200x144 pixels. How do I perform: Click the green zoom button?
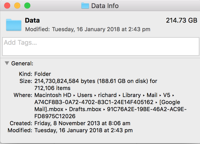(x=27, y=5)
